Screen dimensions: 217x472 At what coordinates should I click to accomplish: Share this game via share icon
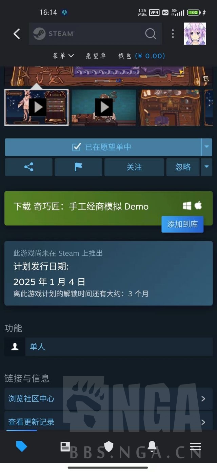pos(29,167)
